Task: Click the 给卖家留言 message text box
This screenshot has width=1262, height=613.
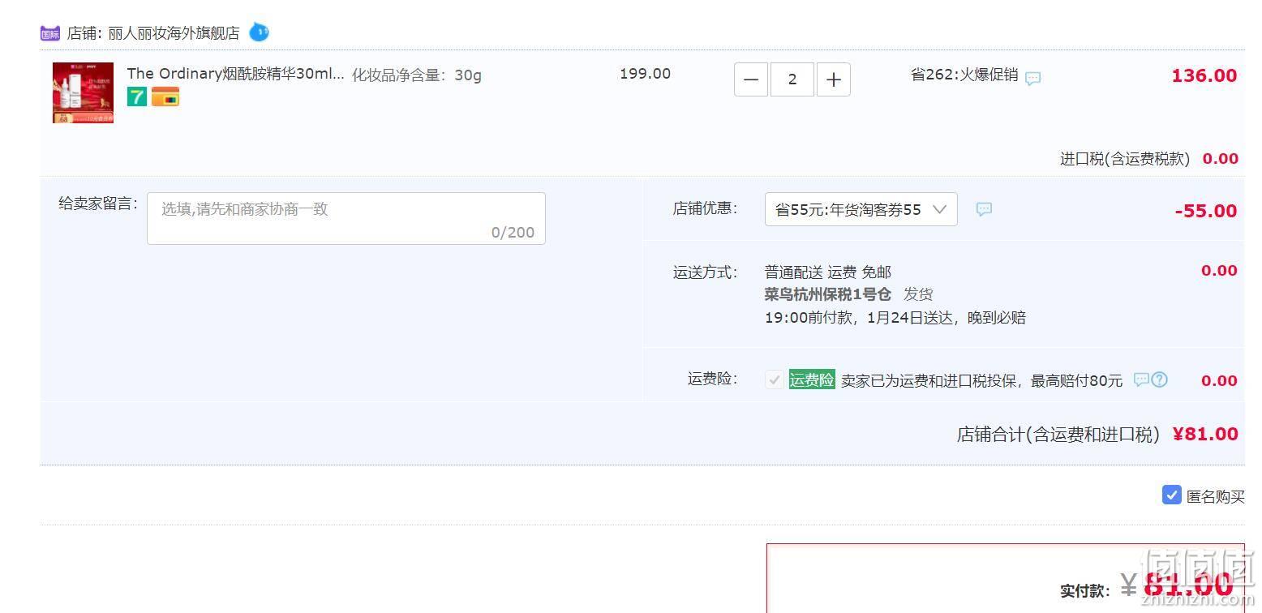Action: 346,218
